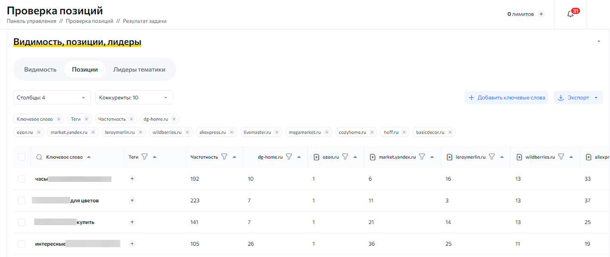Remove the Теги column chip

click(x=86, y=119)
